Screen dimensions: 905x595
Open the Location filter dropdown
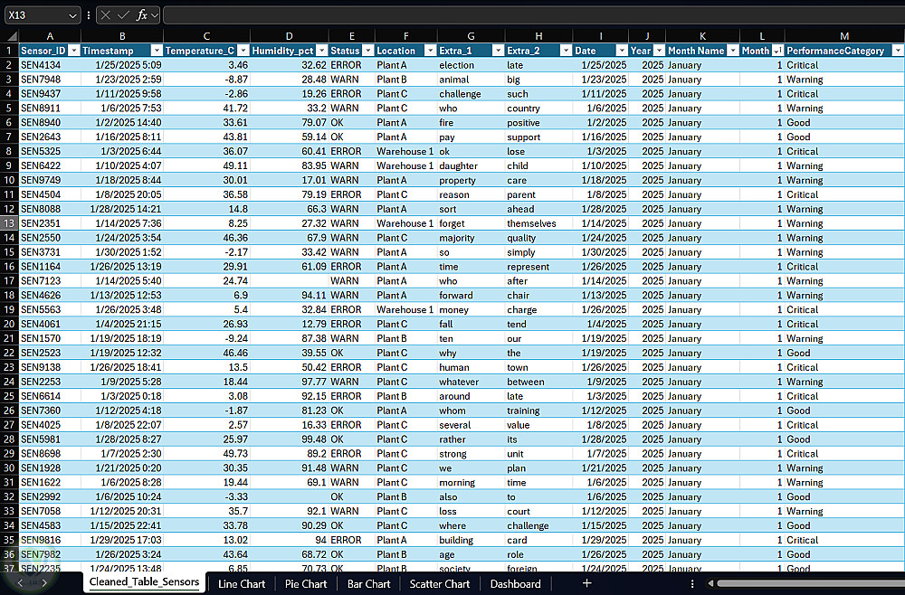pos(430,51)
